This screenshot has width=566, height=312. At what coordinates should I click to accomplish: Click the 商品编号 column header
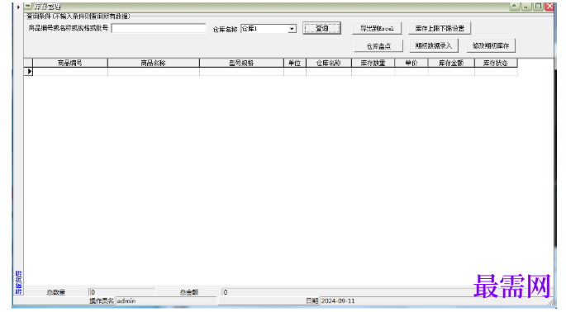click(x=70, y=63)
